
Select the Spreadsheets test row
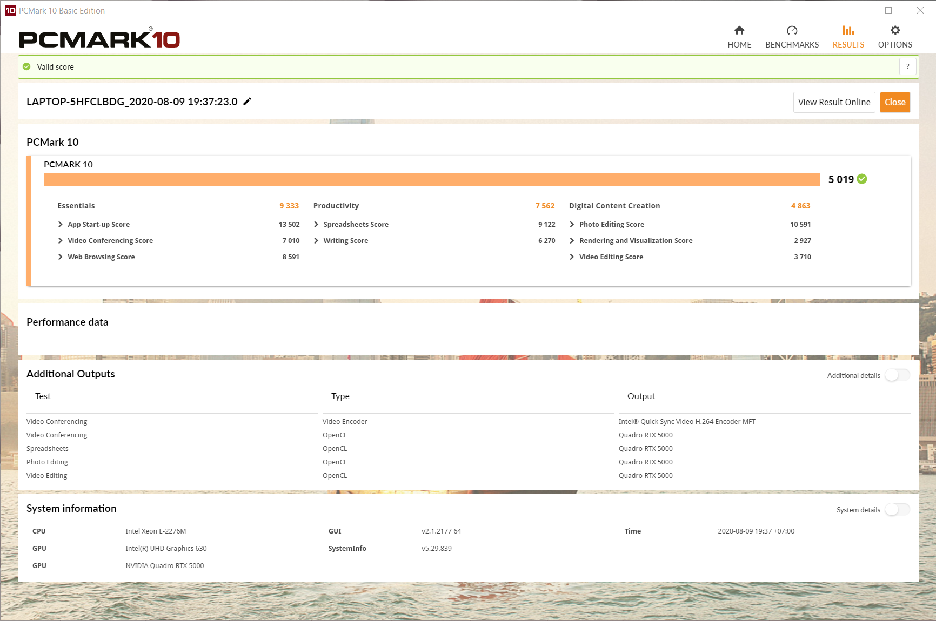48,449
